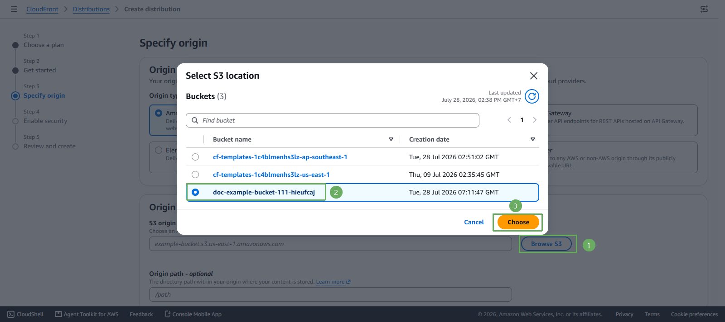Click the S3 origin input field
This screenshot has height=322, width=725.
[x=330, y=244]
